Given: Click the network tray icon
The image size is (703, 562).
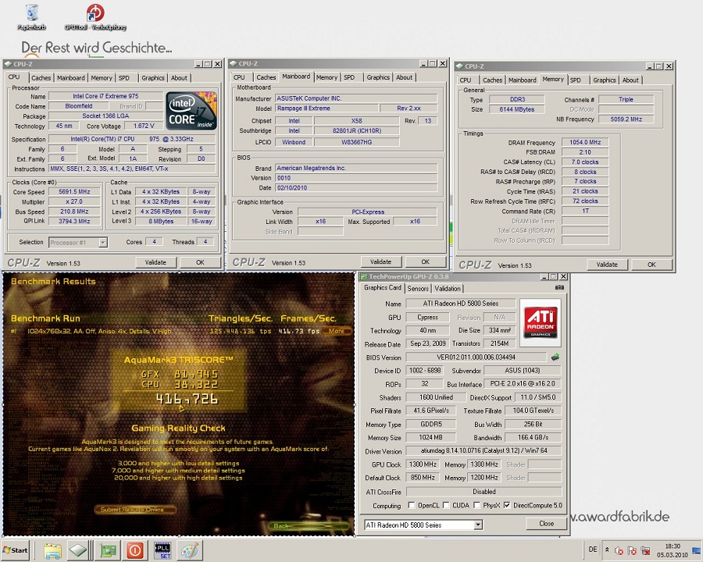Looking at the screenshot, I should point(646,550).
